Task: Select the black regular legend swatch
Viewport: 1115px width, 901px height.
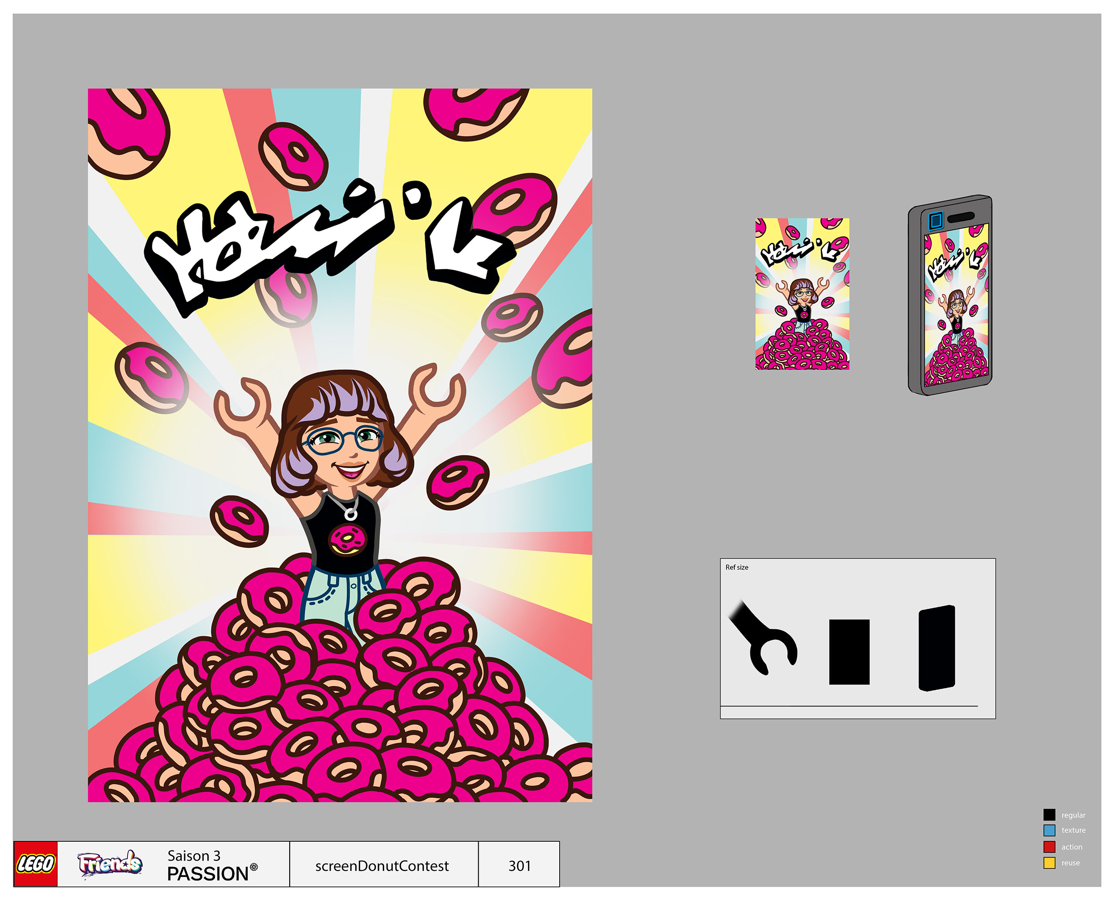Action: (1049, 815)
